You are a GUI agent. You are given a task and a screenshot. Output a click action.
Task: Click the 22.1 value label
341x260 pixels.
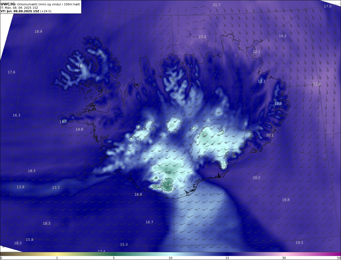[x=257, y=52]
